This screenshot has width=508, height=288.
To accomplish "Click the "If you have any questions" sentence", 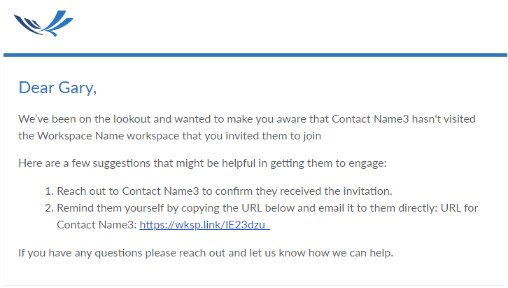I will (81, 253).
